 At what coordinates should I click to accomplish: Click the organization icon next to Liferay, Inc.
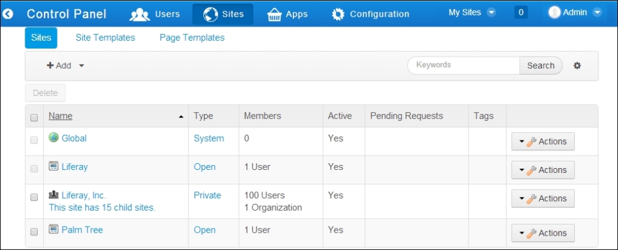[54, 195]
